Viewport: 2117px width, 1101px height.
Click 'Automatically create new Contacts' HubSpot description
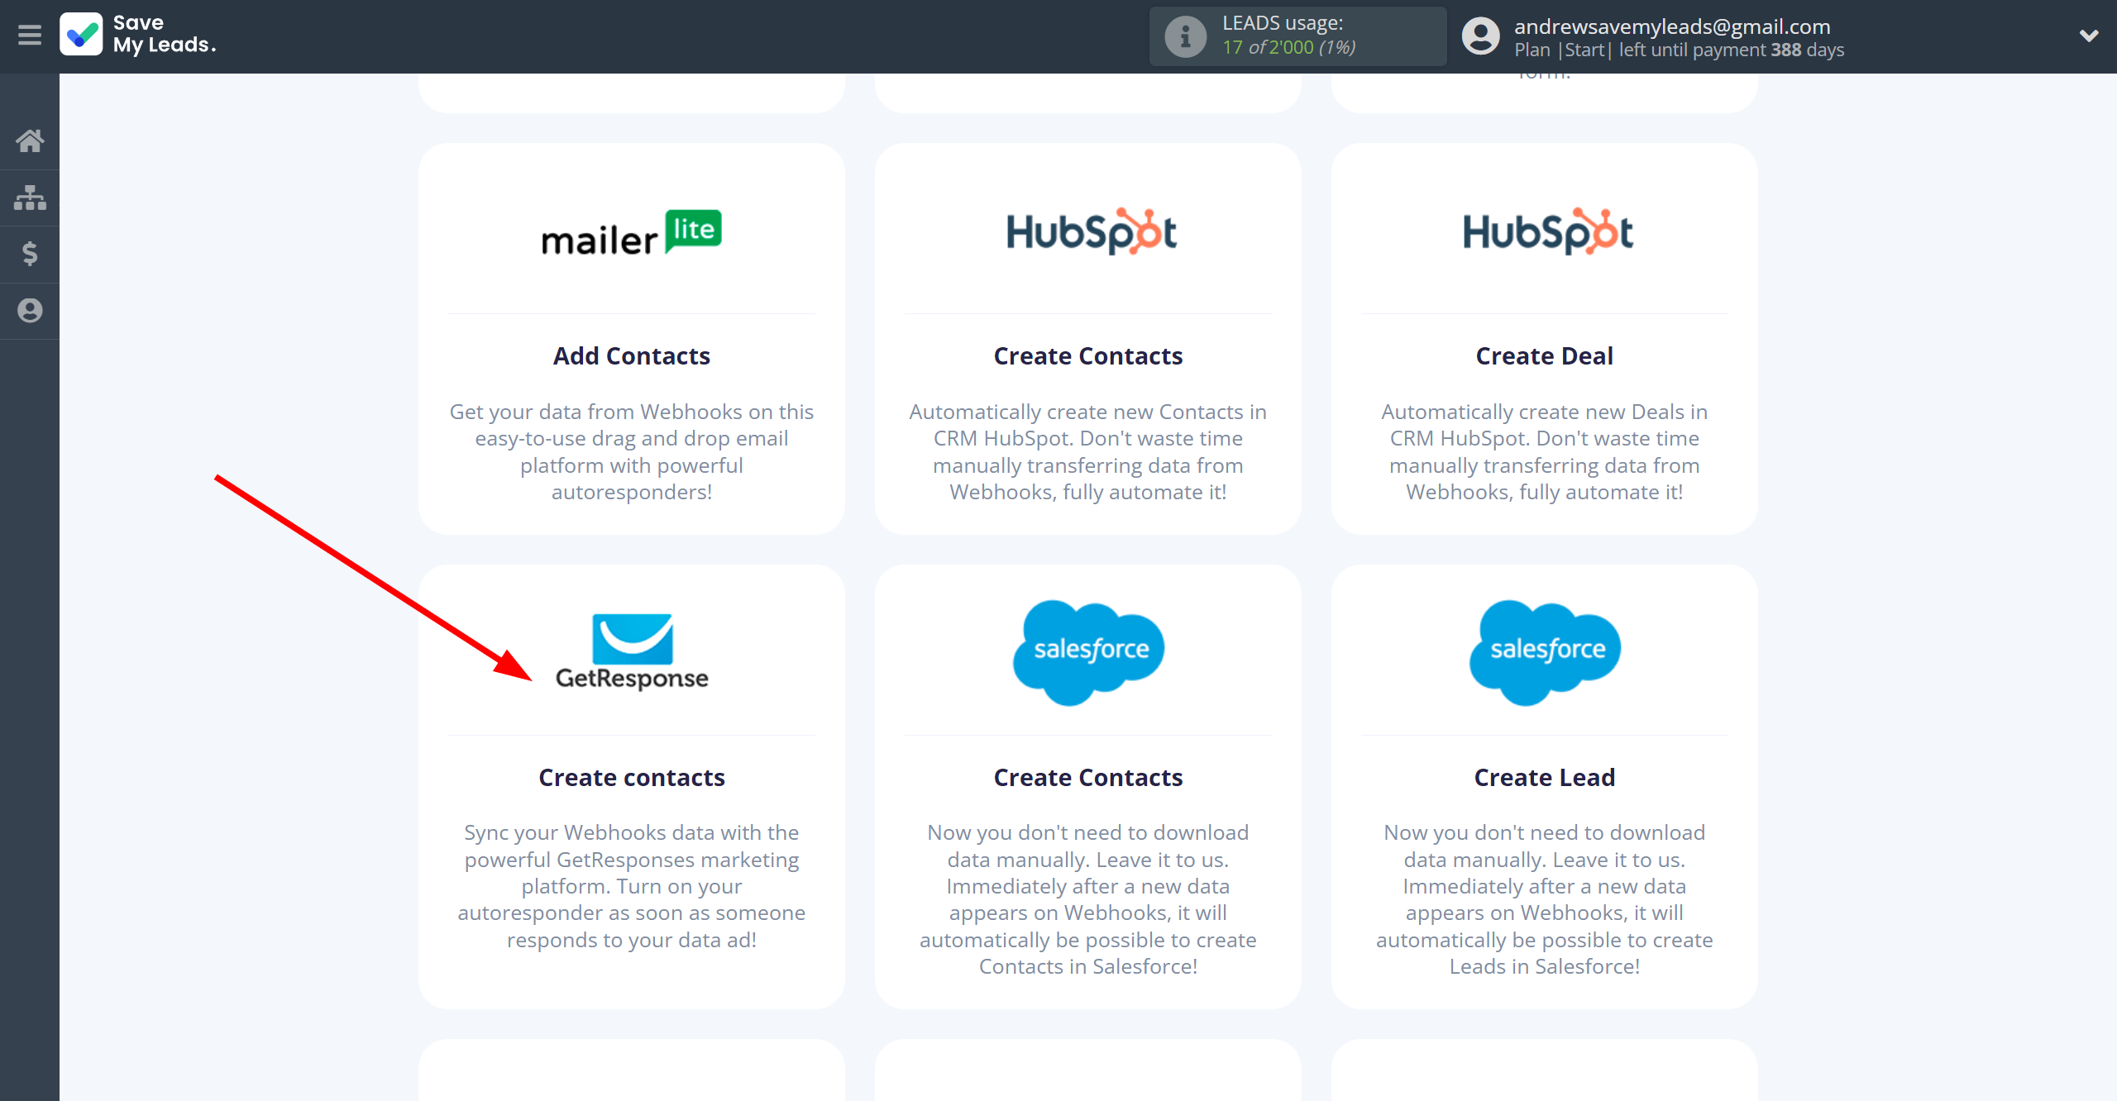1088,452
